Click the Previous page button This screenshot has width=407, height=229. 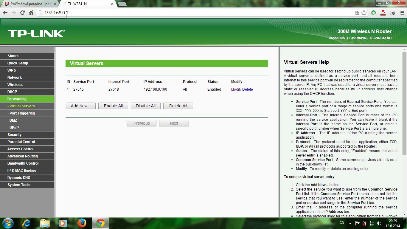(142, 123)
